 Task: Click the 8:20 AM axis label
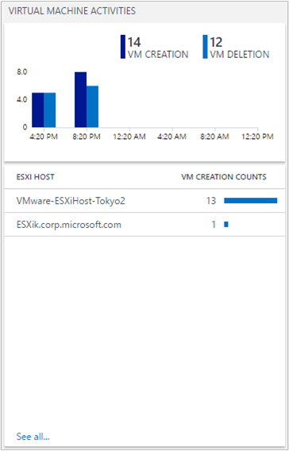[214, 137]
